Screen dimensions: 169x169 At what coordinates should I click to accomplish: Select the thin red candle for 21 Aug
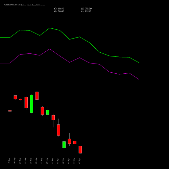coord(21,99)
